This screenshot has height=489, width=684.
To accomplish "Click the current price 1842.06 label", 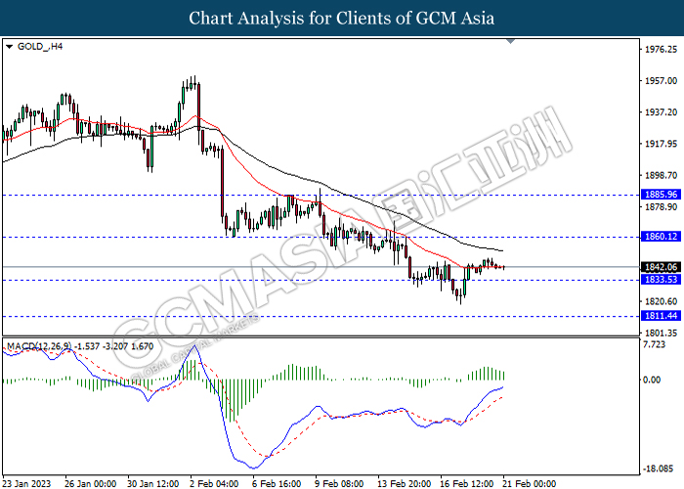I will point(661,267).
